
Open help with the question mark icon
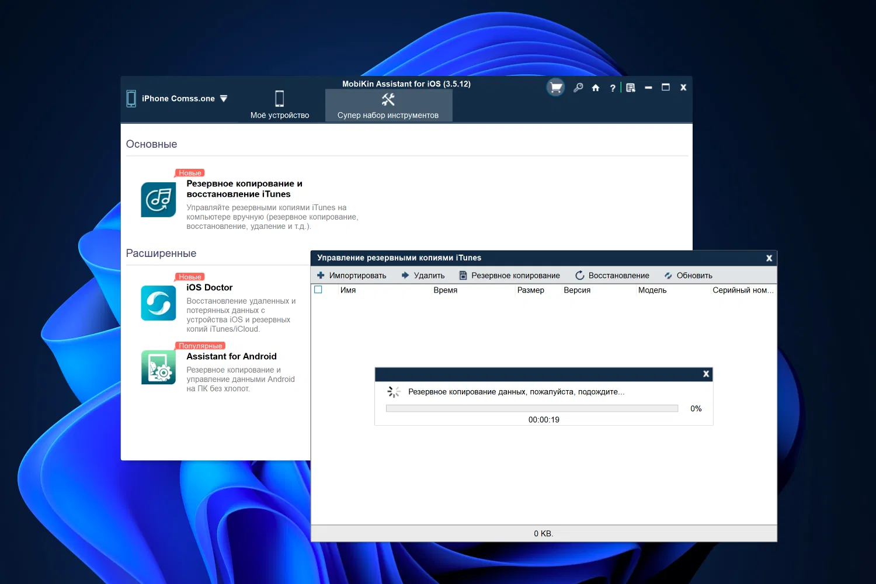[613, 88]
